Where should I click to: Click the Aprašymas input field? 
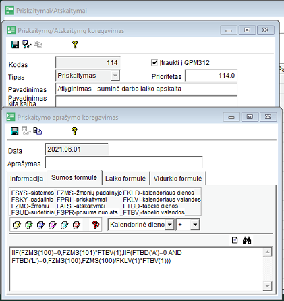tap(124, 162)
